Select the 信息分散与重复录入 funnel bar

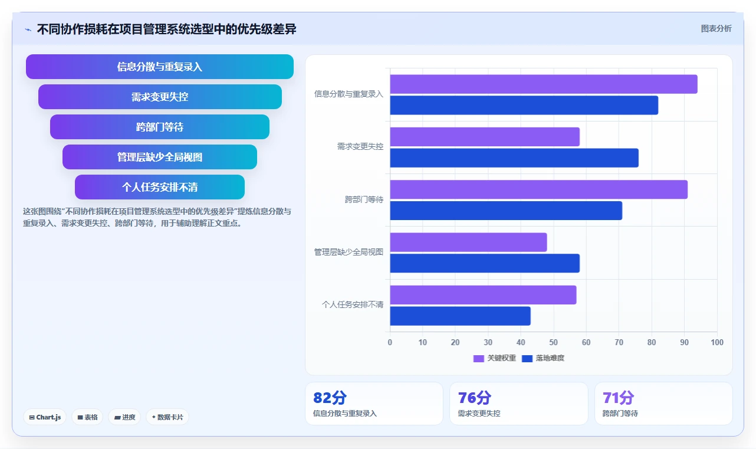160,67
